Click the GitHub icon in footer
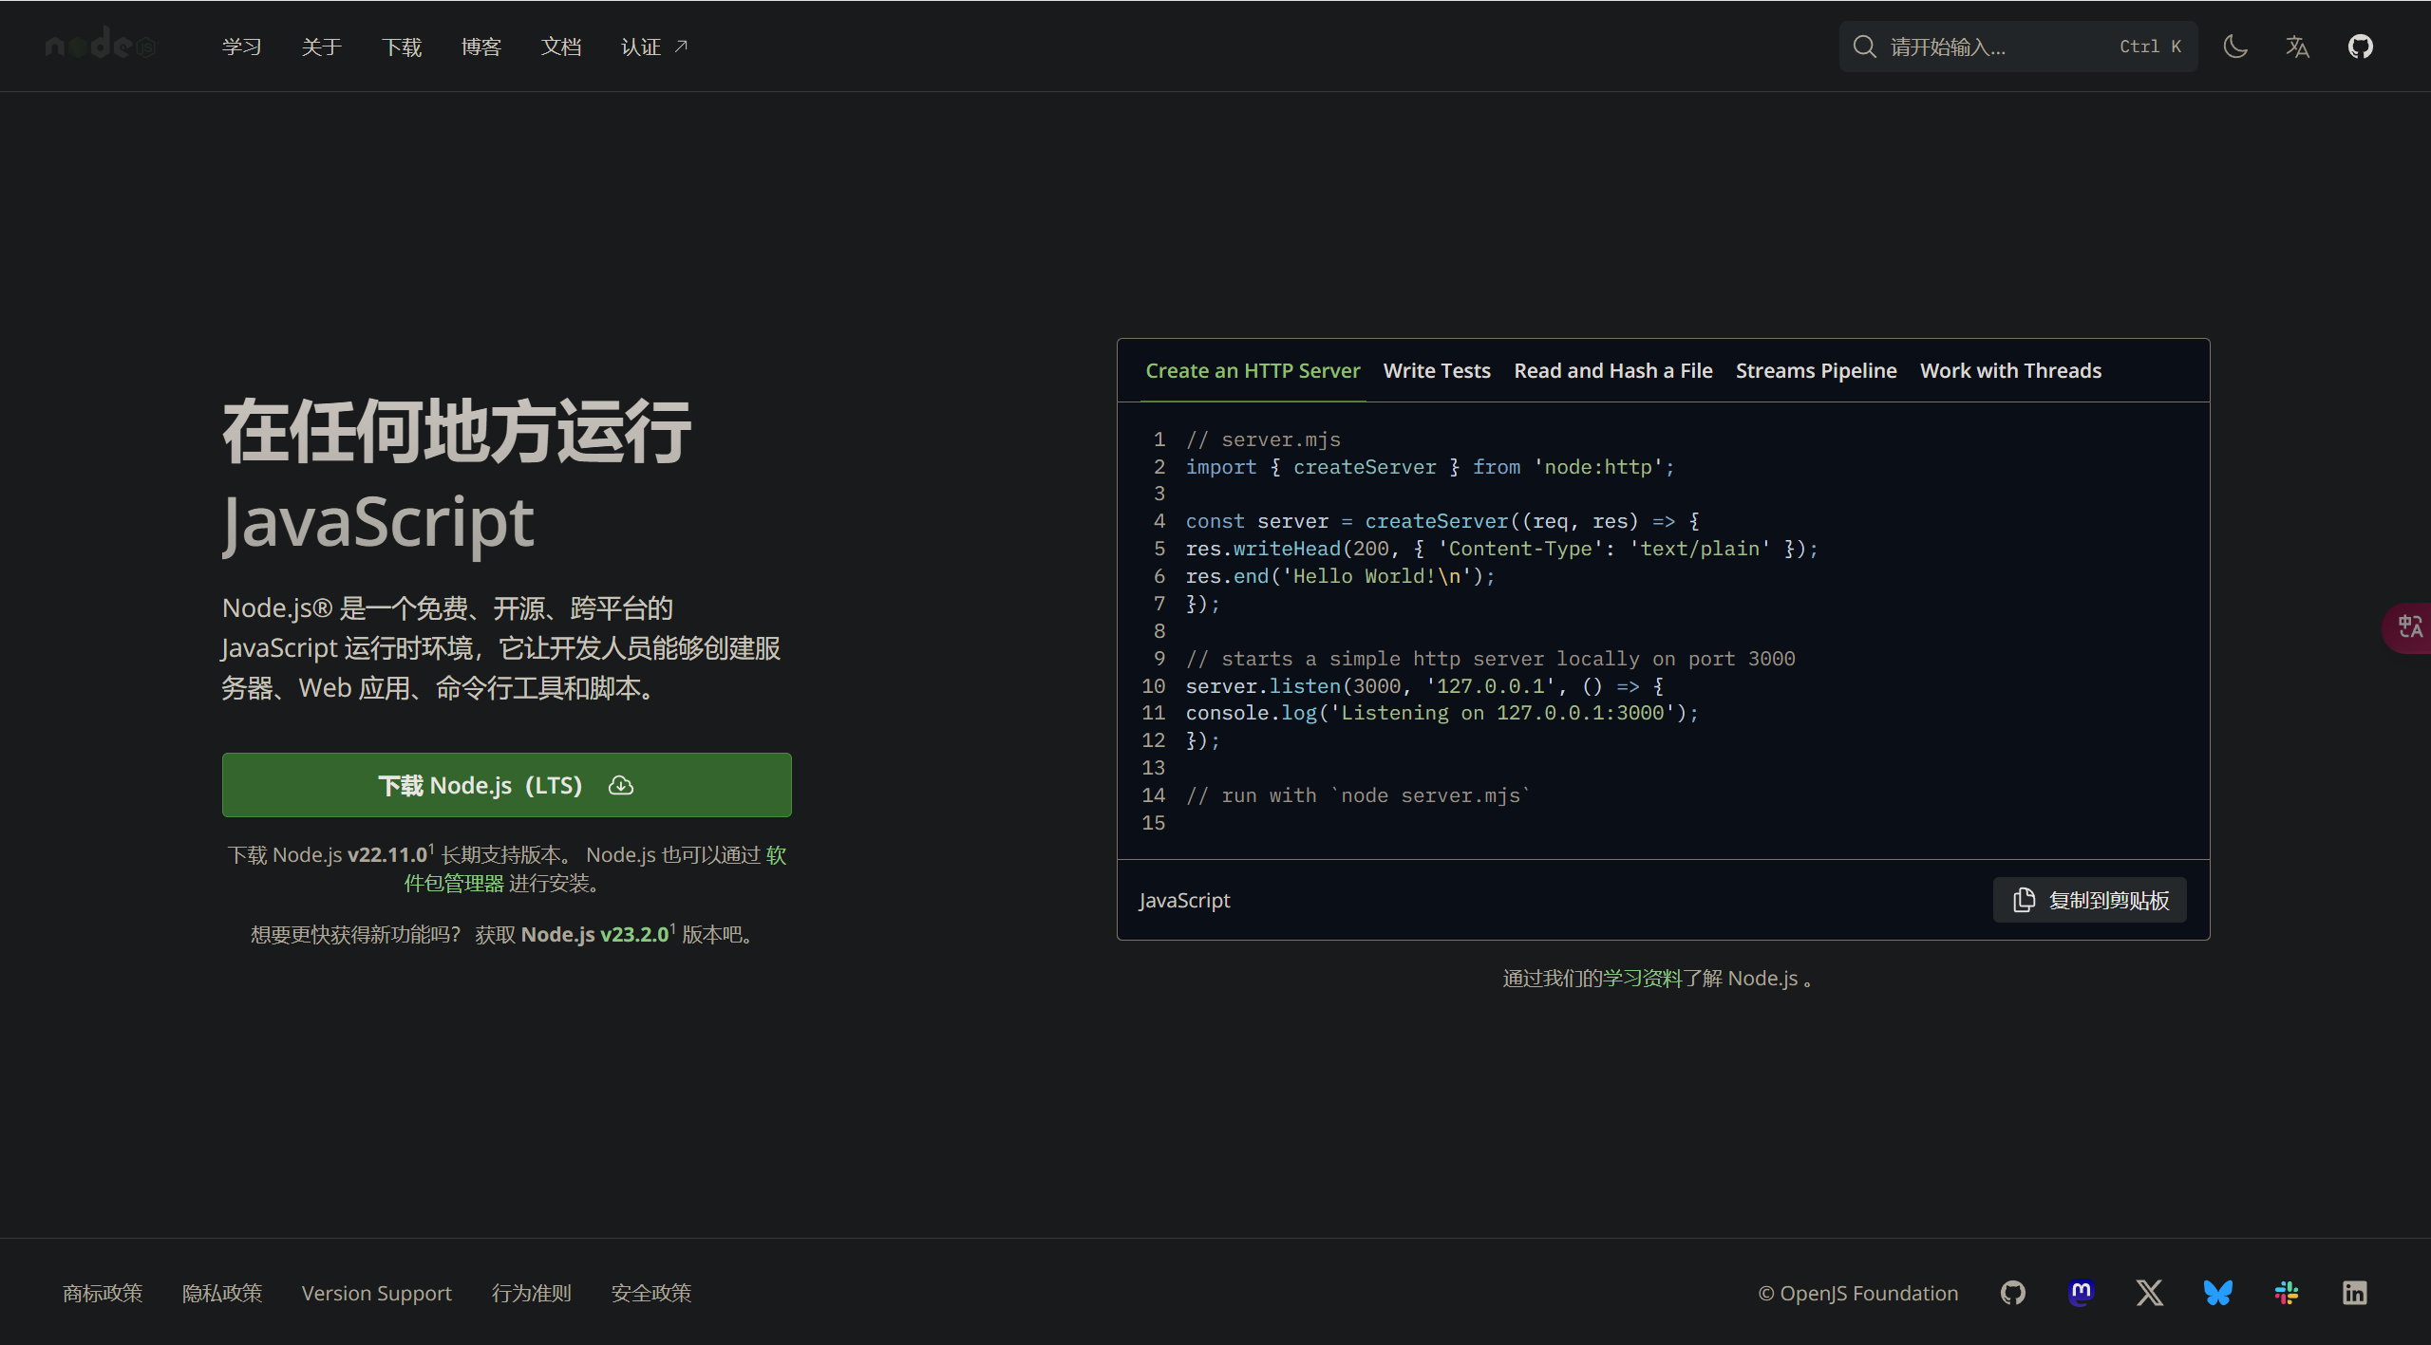Viewport: 2431px width, 1345px height. pos(2012,1293)
